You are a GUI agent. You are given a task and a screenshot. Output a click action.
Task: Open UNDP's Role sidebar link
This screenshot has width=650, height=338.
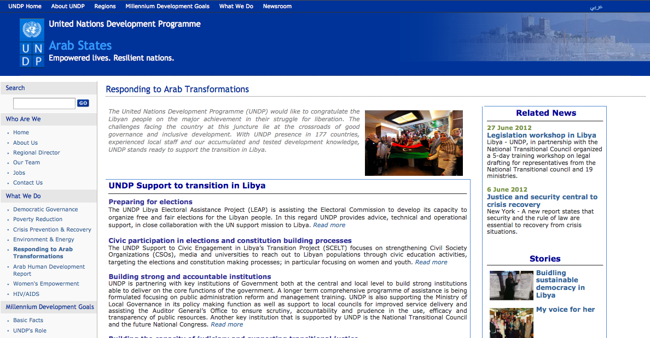(30, 330)
